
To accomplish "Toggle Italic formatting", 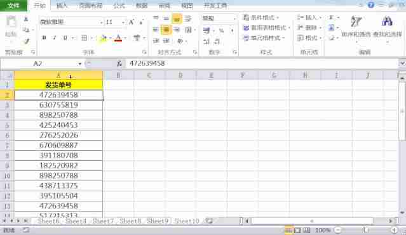I will [x=55, y=38].
